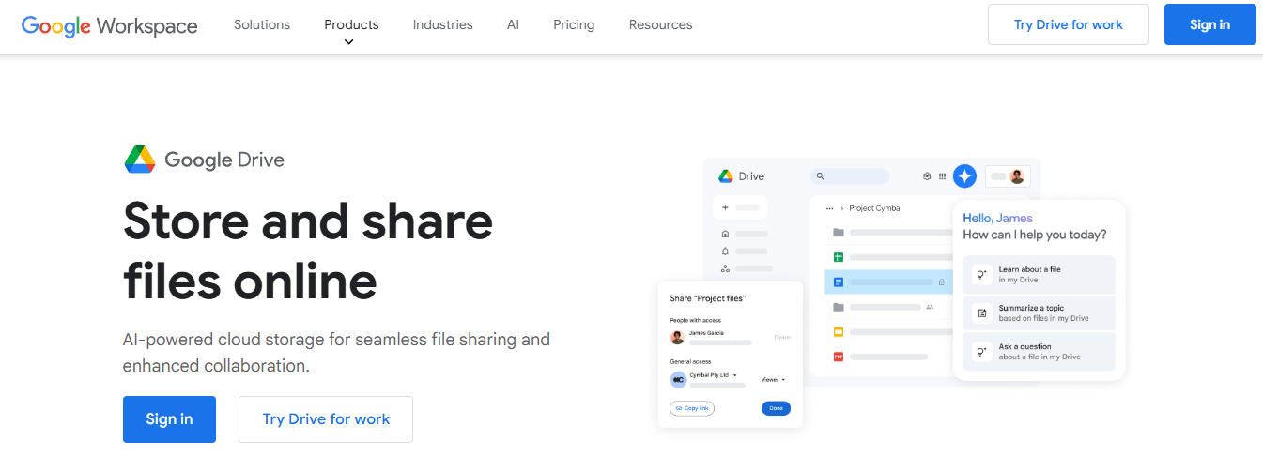Click the search bar in the Drive illustration
This screenshot has width=1263, height=456.
coord(850,175)
